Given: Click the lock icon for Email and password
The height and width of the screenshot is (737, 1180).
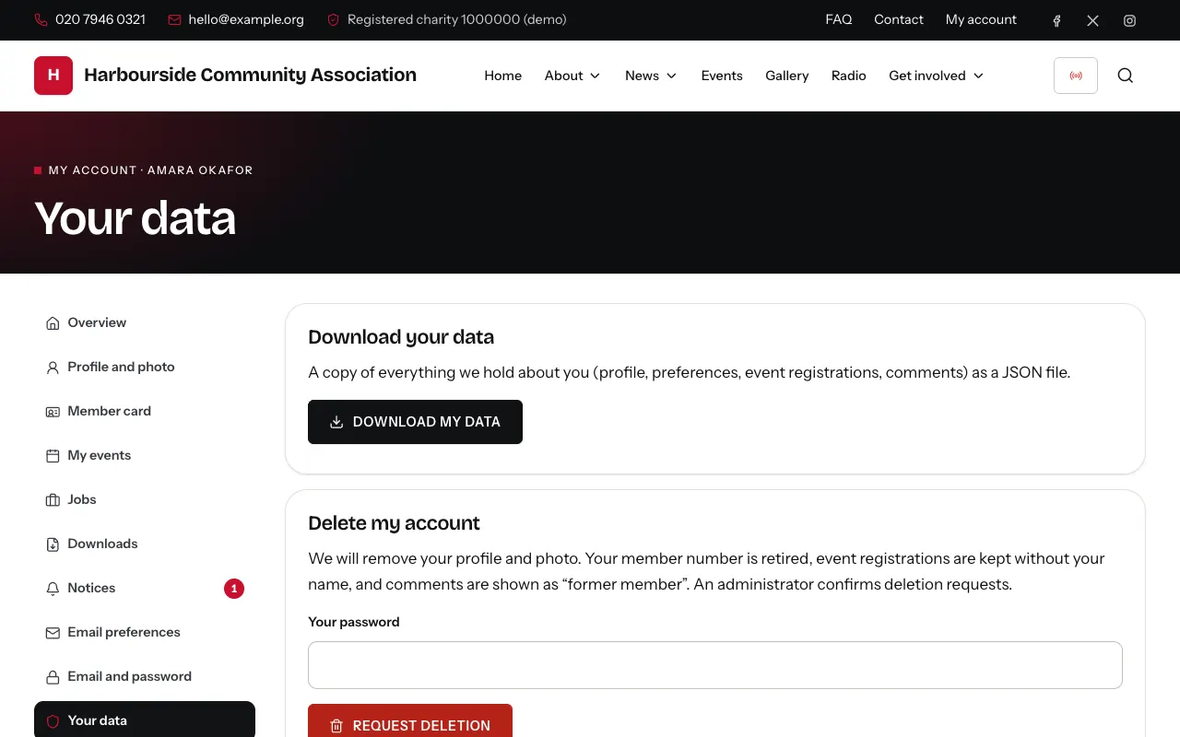Looking at the screenshot, I should (53, 677).
